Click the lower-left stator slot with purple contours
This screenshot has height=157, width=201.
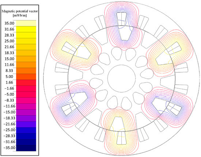[x=74, y=103]
